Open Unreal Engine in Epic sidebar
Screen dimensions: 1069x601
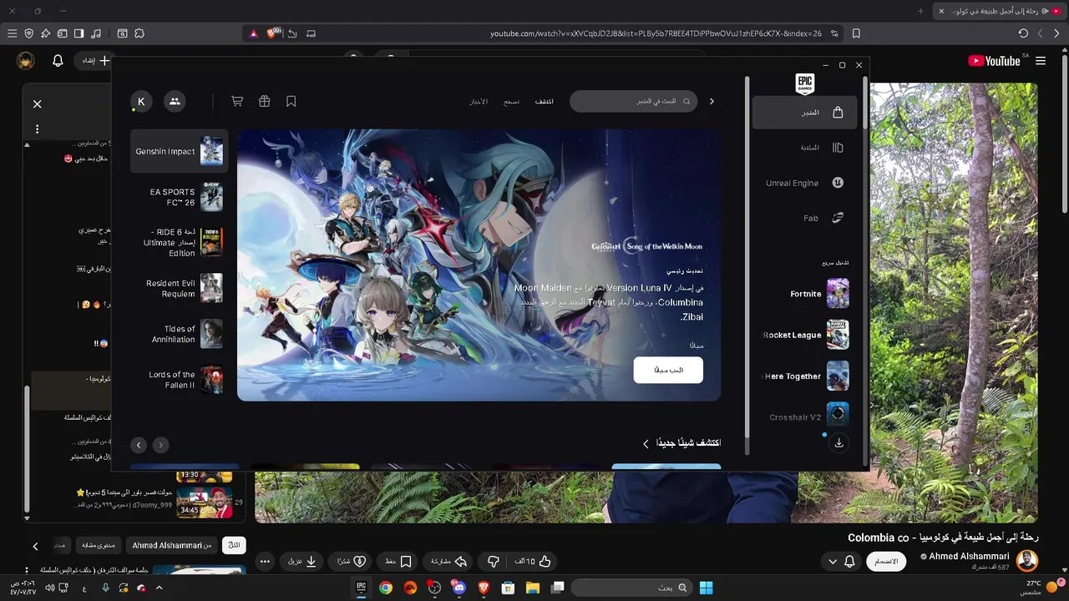coord(804,183)
